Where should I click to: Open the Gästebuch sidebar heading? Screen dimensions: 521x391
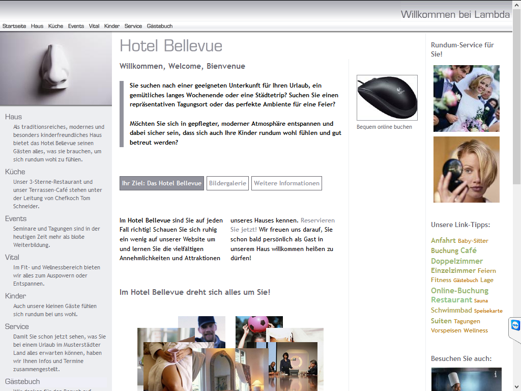[x=22, y=381]
